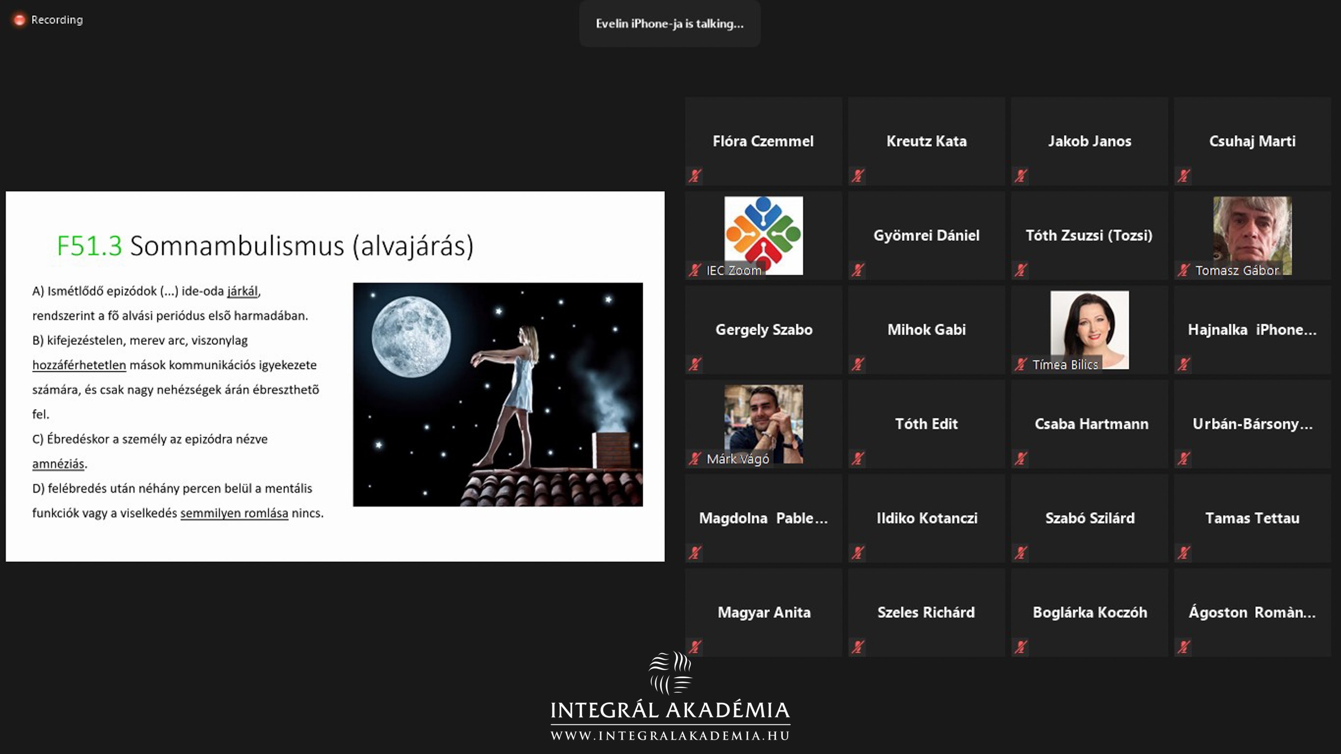Screen dimensions: 1341x754
Task: Click Kreutz Kata's muted microphone icon
Action: pos(858,176)
